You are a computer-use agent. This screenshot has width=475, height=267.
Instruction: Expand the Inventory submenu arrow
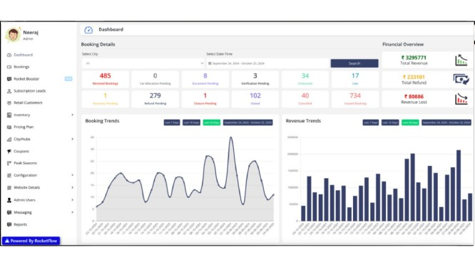(73, 115)
